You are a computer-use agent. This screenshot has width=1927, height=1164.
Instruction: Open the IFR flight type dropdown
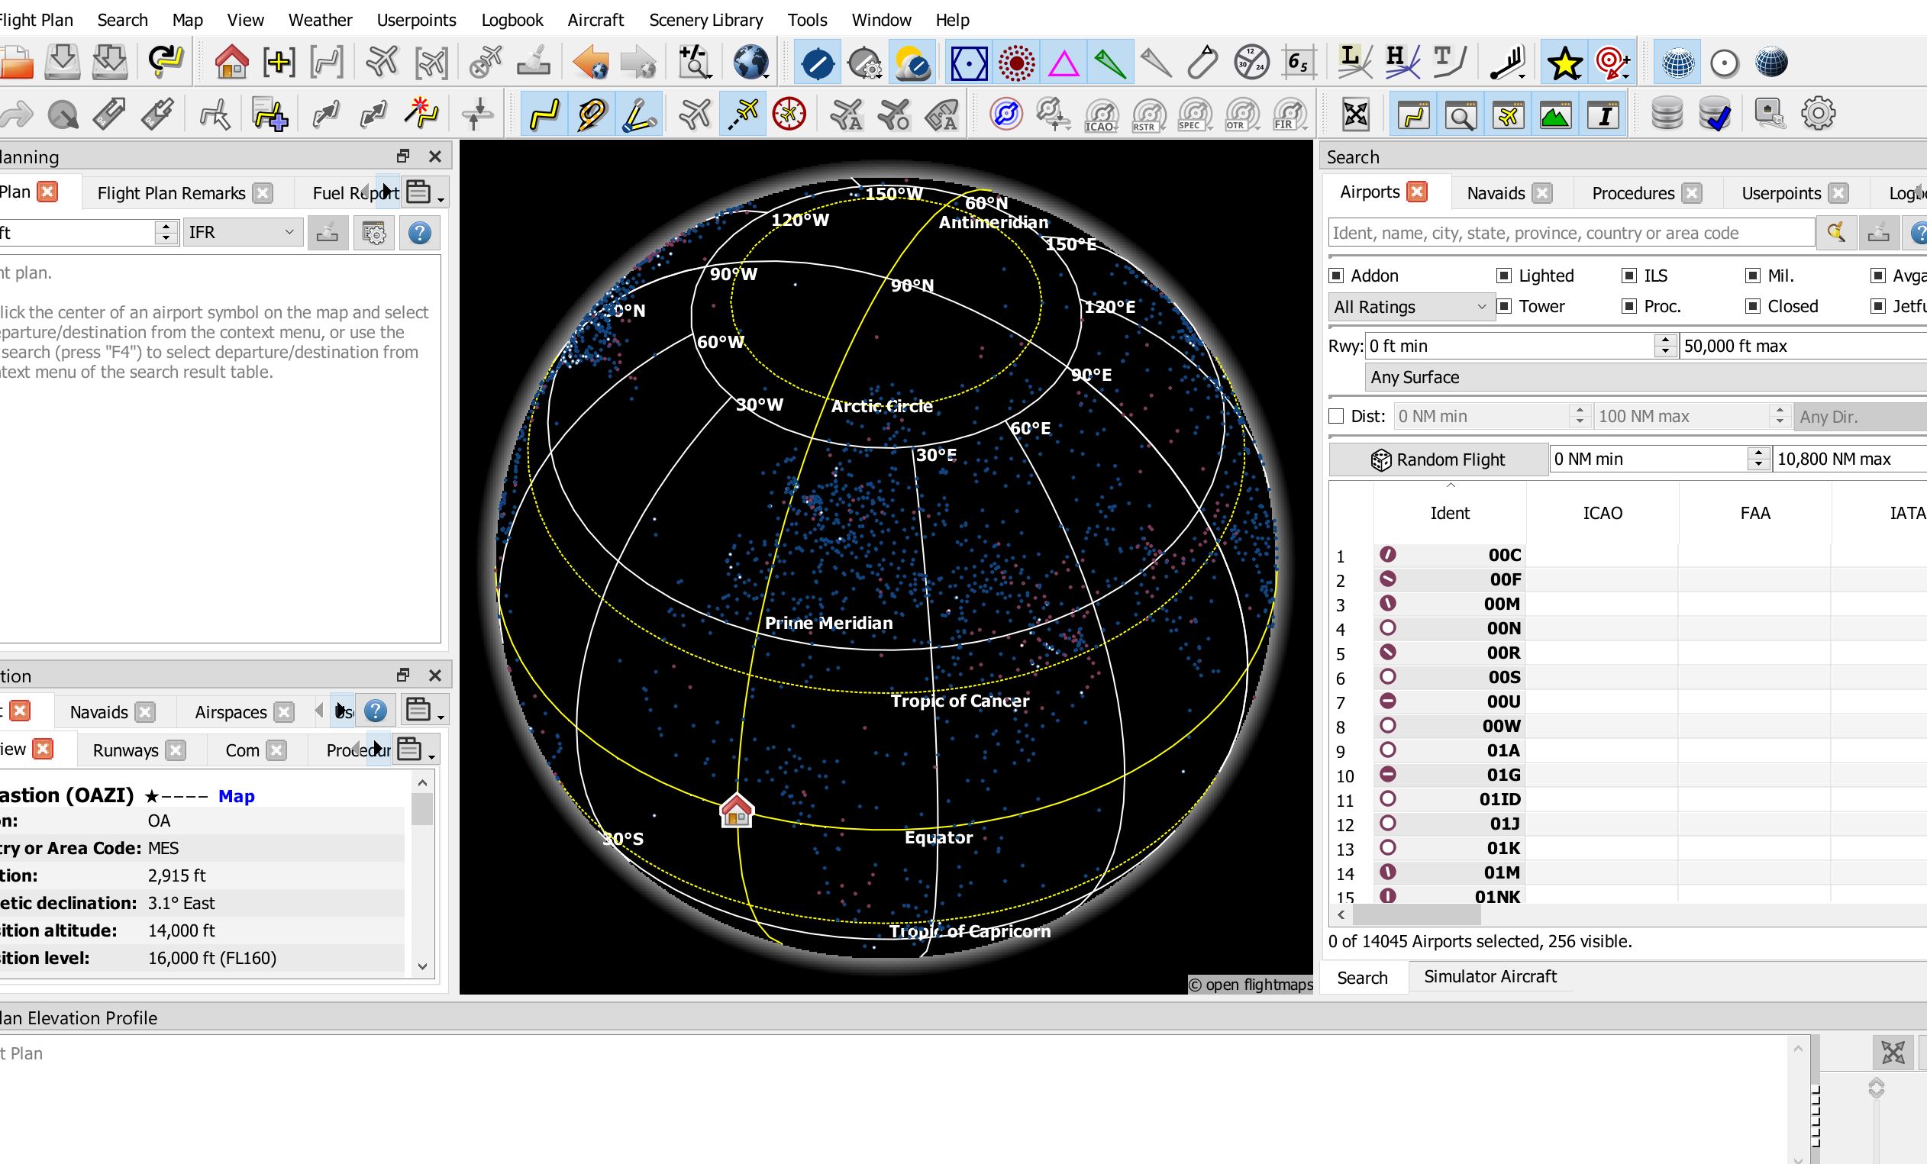[244, 232]
